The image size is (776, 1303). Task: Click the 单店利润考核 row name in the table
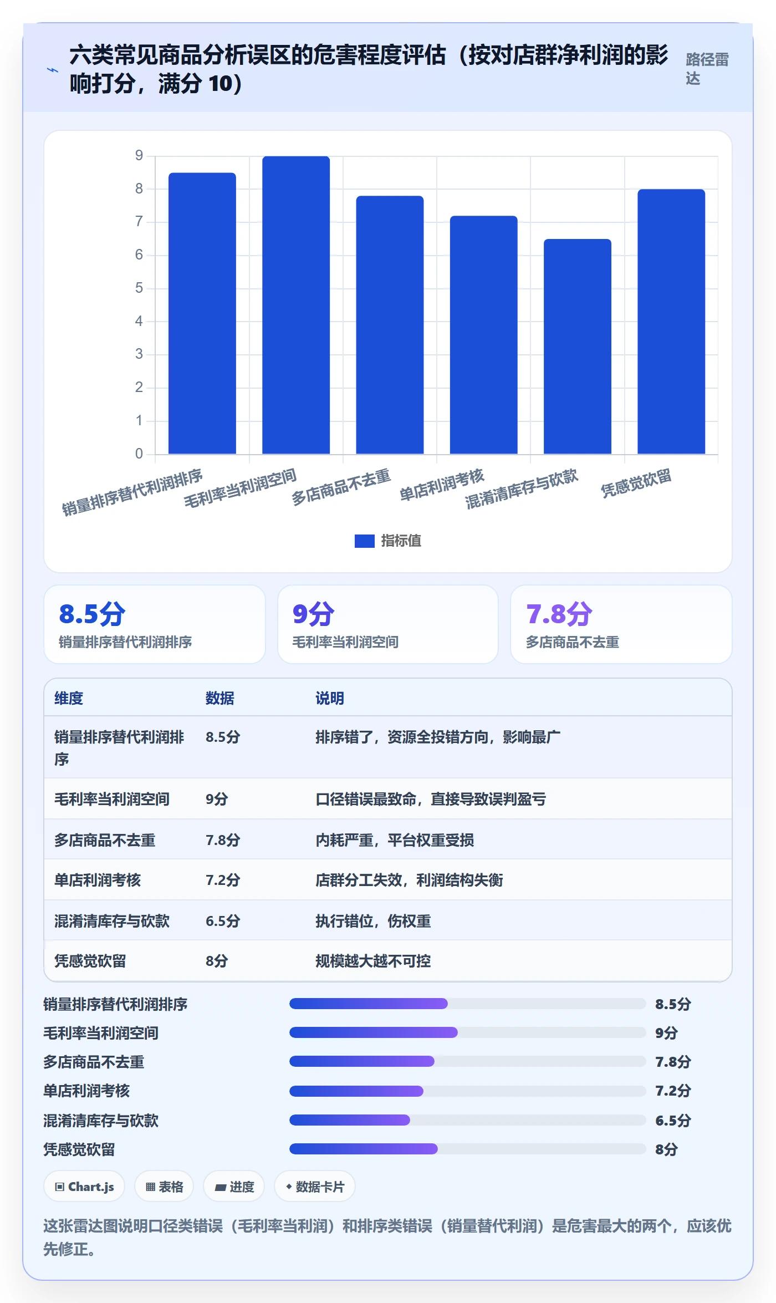(x=98, y=880)
